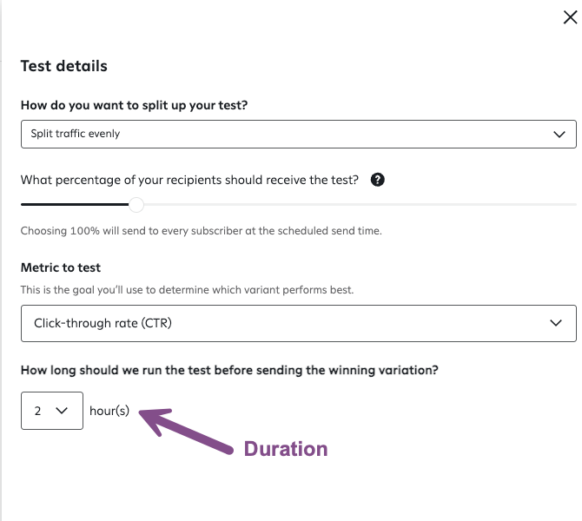
Task: Click the question mark help icon
Action: [377, 181]
